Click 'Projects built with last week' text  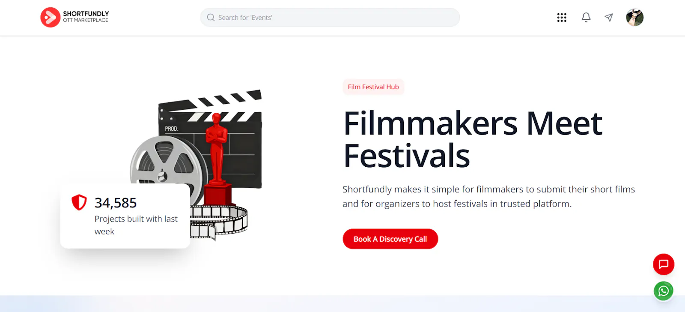(x=136, y=225)
